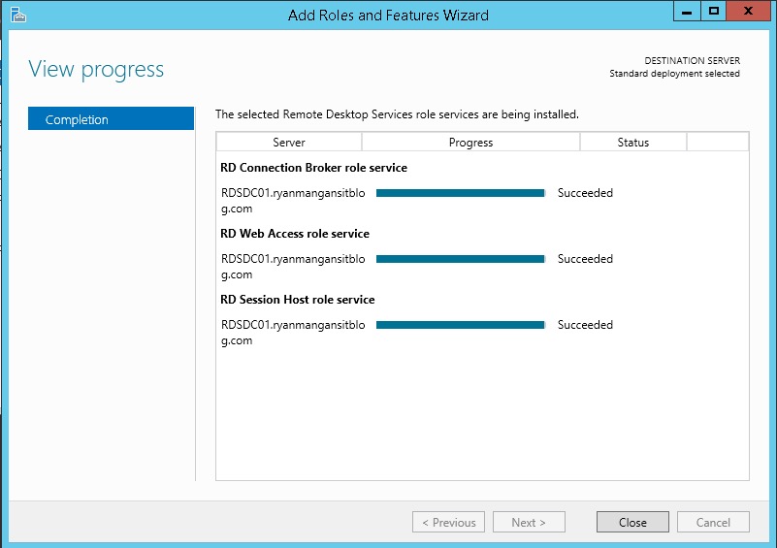Click the Close button
The width and height of the screenshot is (777, 548).
632,522
